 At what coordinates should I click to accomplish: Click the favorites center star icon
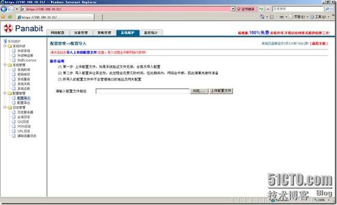point(3,17)
